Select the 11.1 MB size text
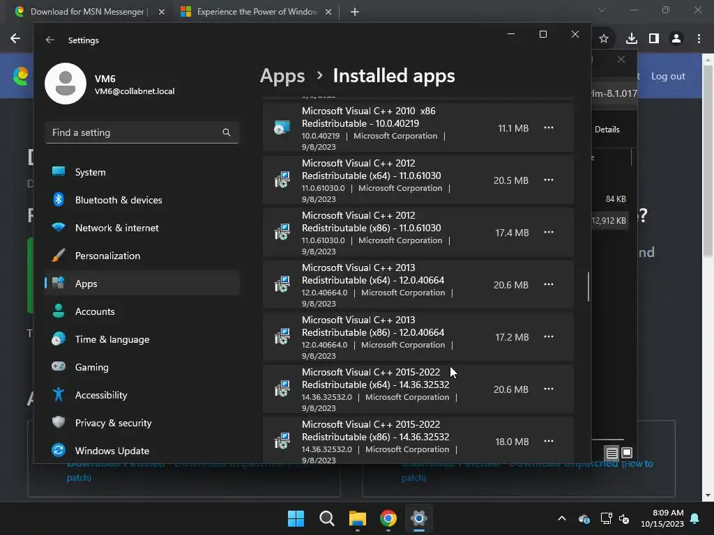 (513, 128)
